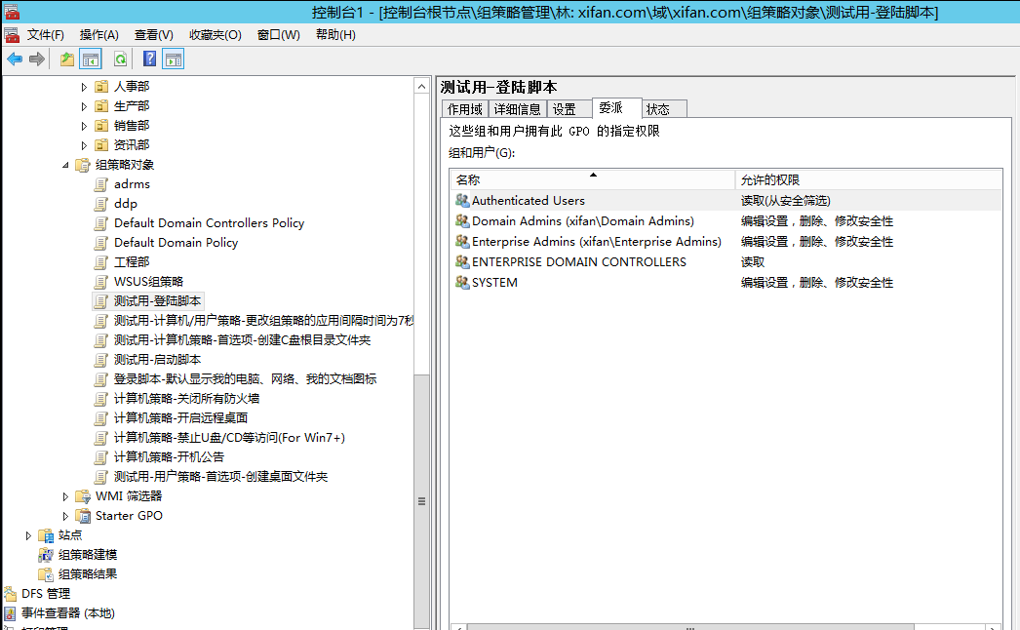Toggle the Show/Hide Action Pane icon
1020x630 pixels.
pos(173,59)
